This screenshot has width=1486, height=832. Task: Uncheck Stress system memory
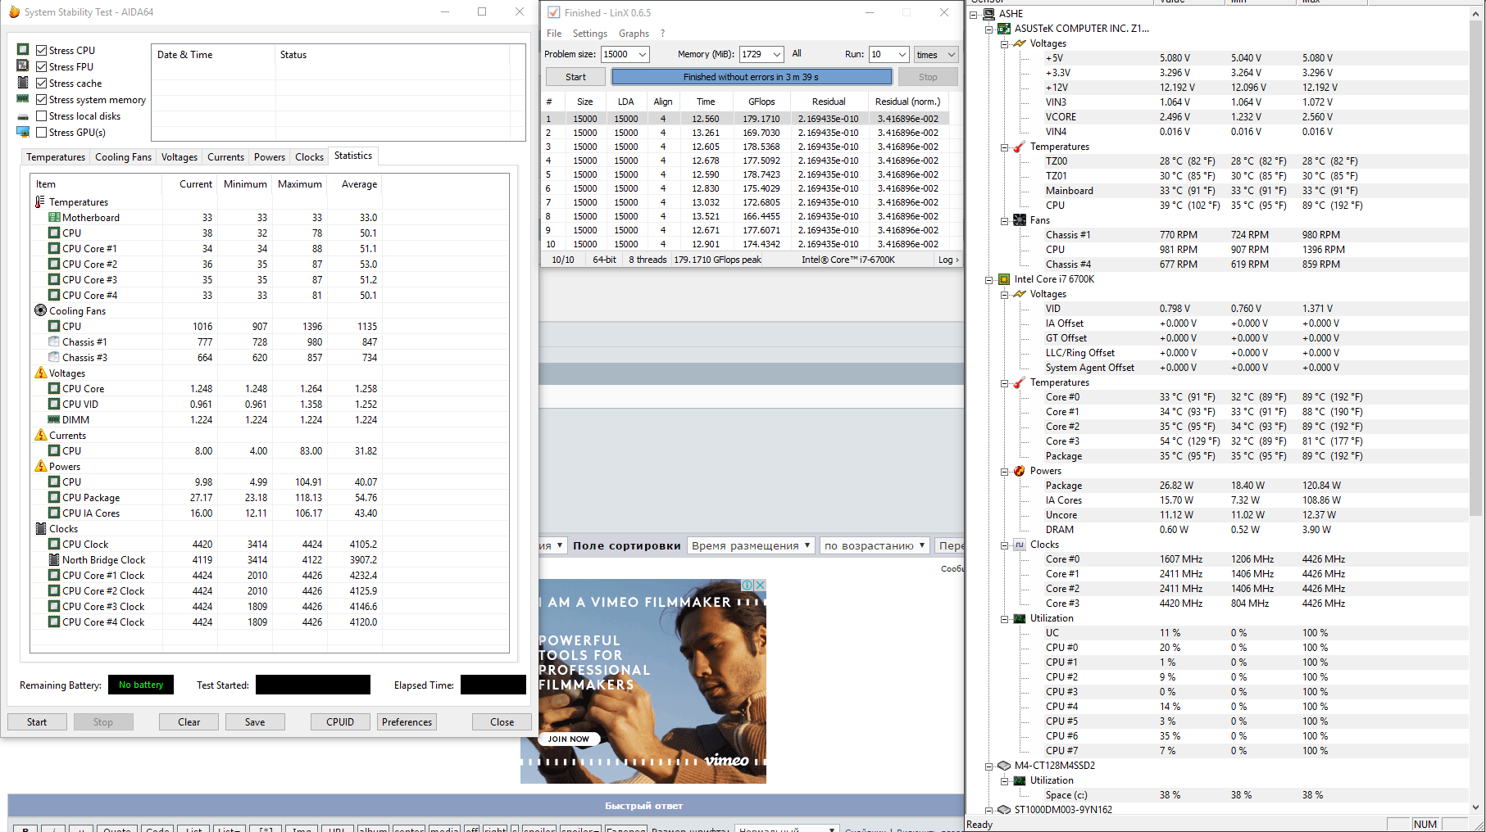pos(41,99)
